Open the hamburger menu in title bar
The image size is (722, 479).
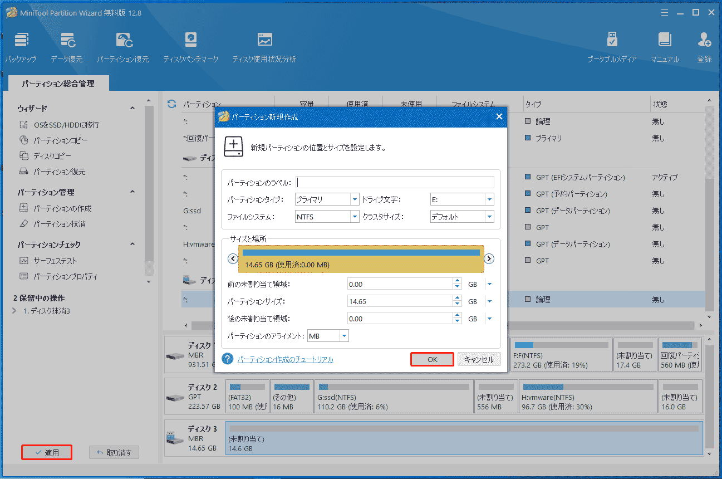664,12
